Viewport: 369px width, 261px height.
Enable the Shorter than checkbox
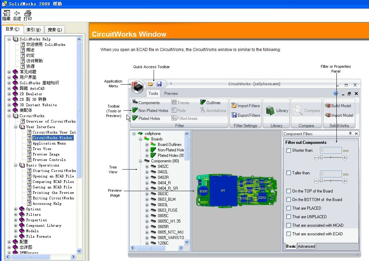288,150
